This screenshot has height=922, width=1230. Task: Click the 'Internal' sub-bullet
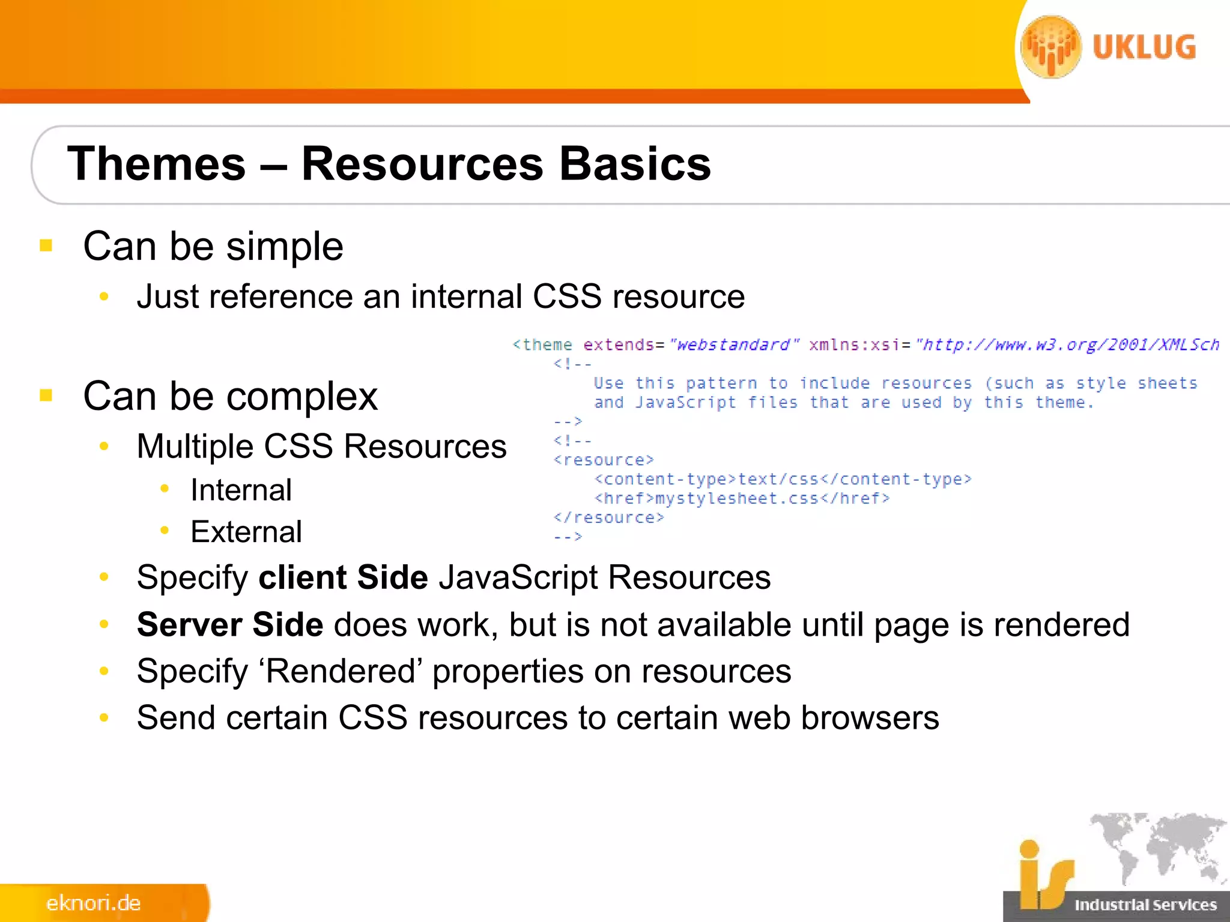[x=241, y=490]
